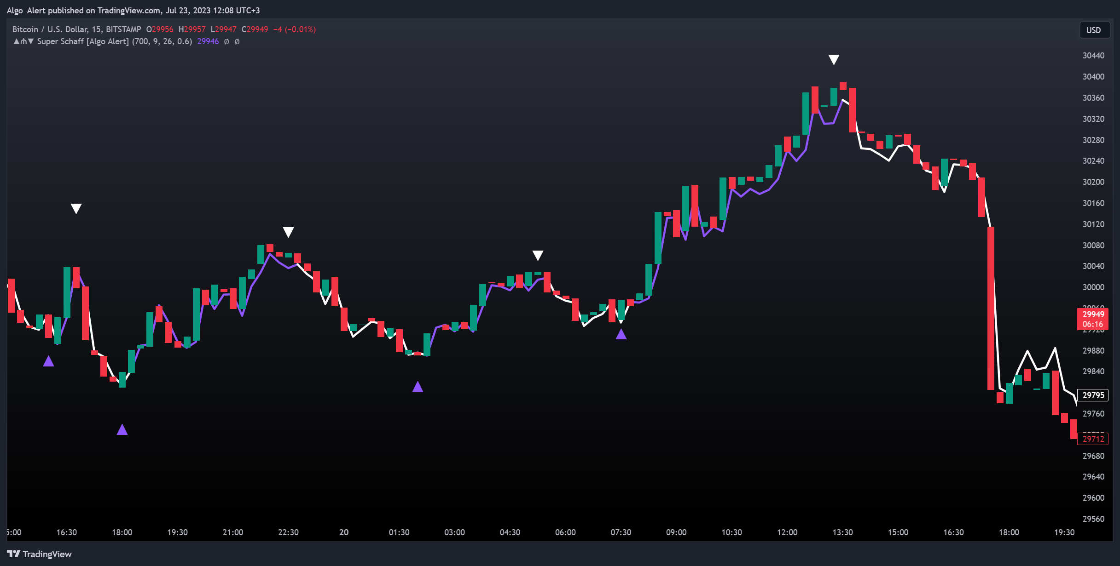Click the red outlined price label 29712
Image resolution: width=1120 pixels, height=566 pixels.
[x=1093, y=439]
